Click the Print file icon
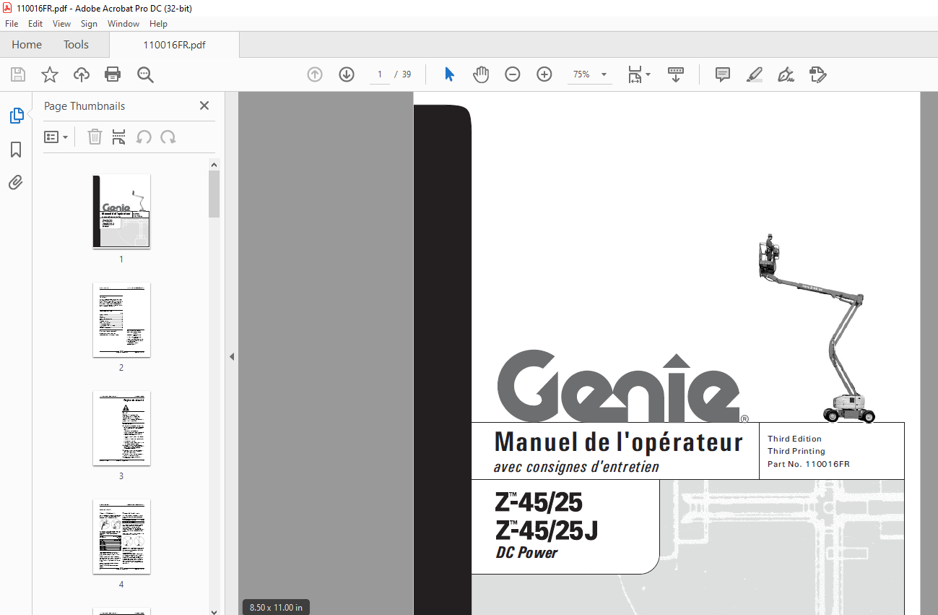This screenshot has width=938, height=615. (113, 74)
